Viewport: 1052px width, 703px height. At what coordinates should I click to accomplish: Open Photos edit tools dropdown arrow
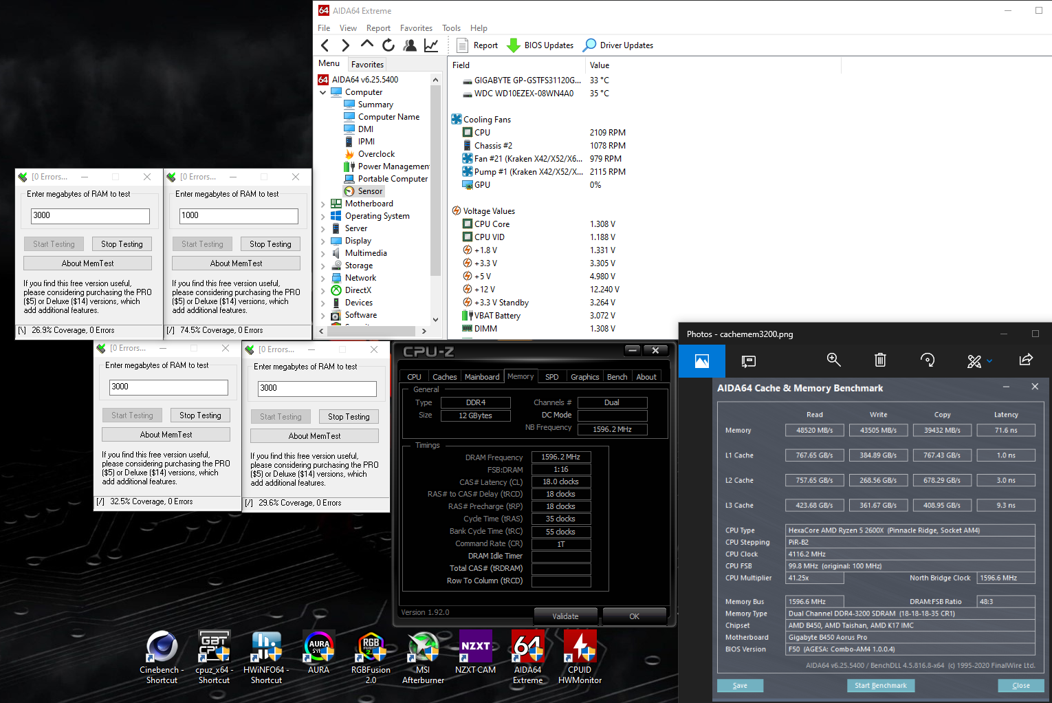pyautogui.click(x=989, y=360)
